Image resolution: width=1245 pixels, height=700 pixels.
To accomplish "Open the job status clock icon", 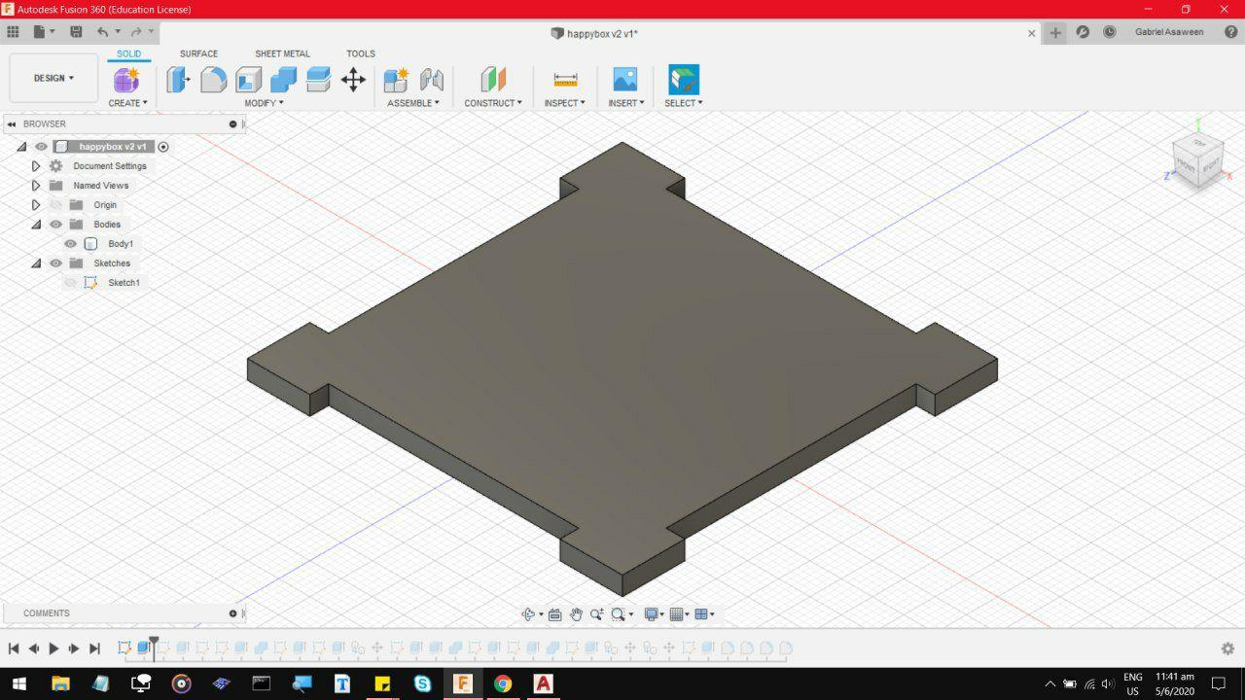I will 1110,32.
